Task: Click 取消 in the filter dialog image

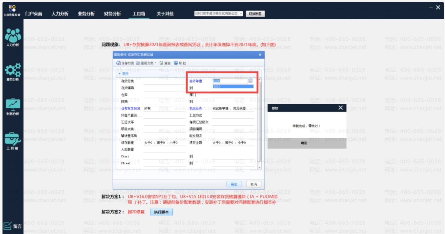Action: (254, 184)
